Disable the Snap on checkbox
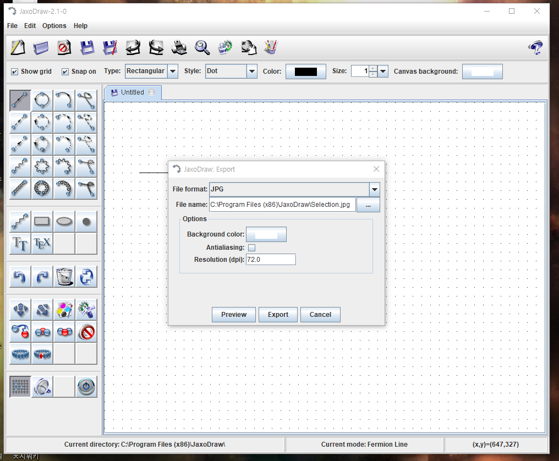 point(65,72)
